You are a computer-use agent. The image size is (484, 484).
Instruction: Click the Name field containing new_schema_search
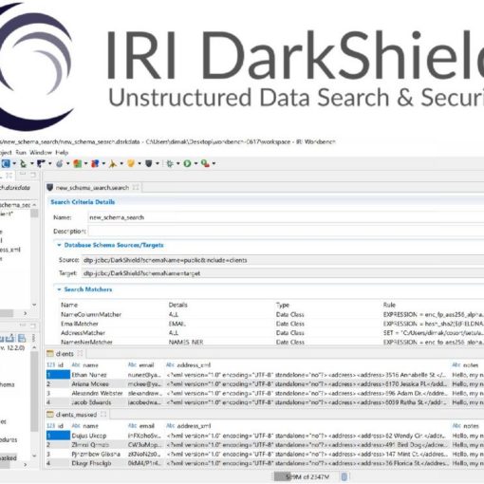pos(286,217)
